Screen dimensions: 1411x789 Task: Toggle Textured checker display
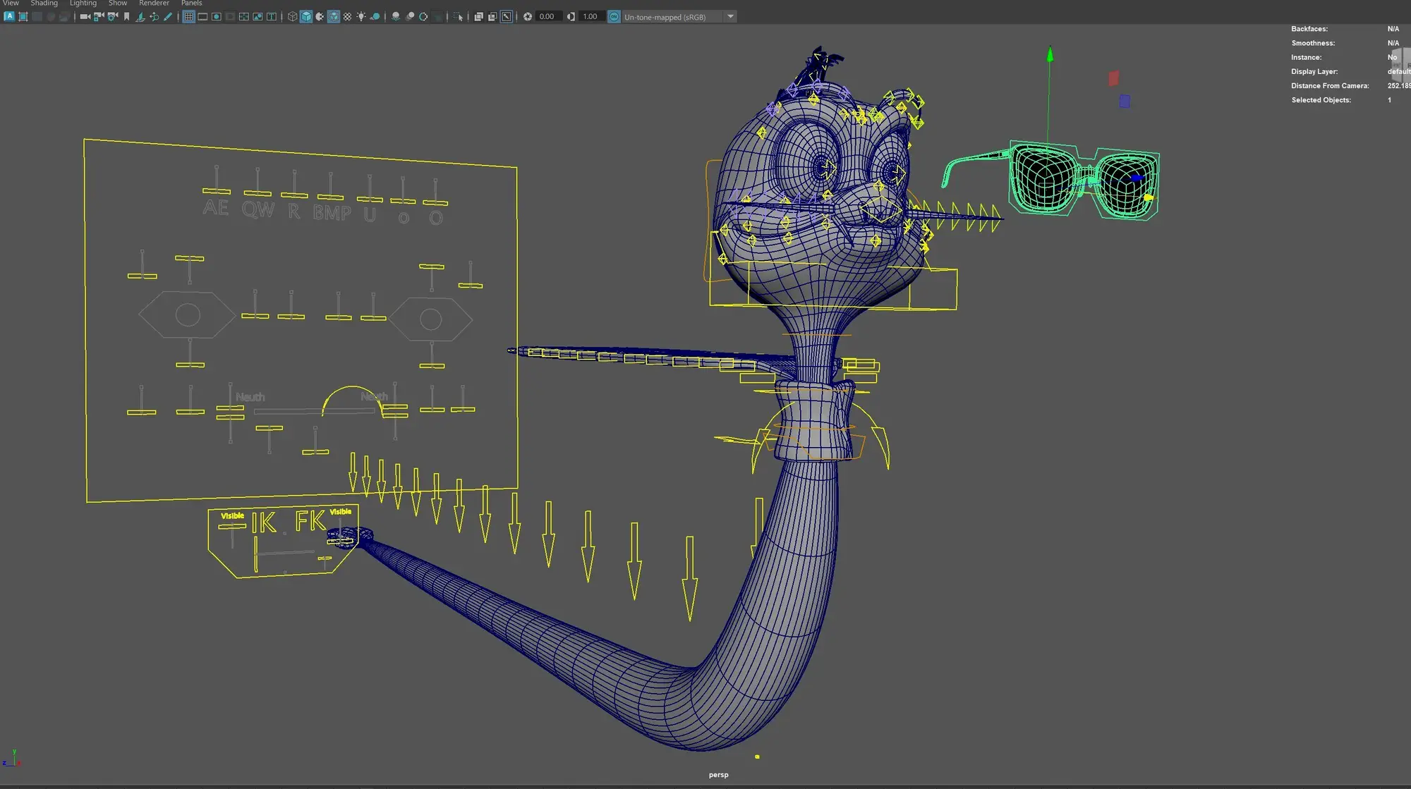click(347, 17)
